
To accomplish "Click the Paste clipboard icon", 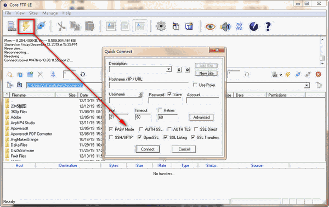I will pyautogui.click(x=90, y=26).
